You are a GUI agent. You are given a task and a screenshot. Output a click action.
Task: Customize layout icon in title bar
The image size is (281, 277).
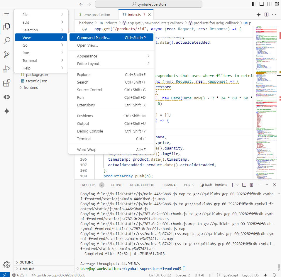pos(277,4)
